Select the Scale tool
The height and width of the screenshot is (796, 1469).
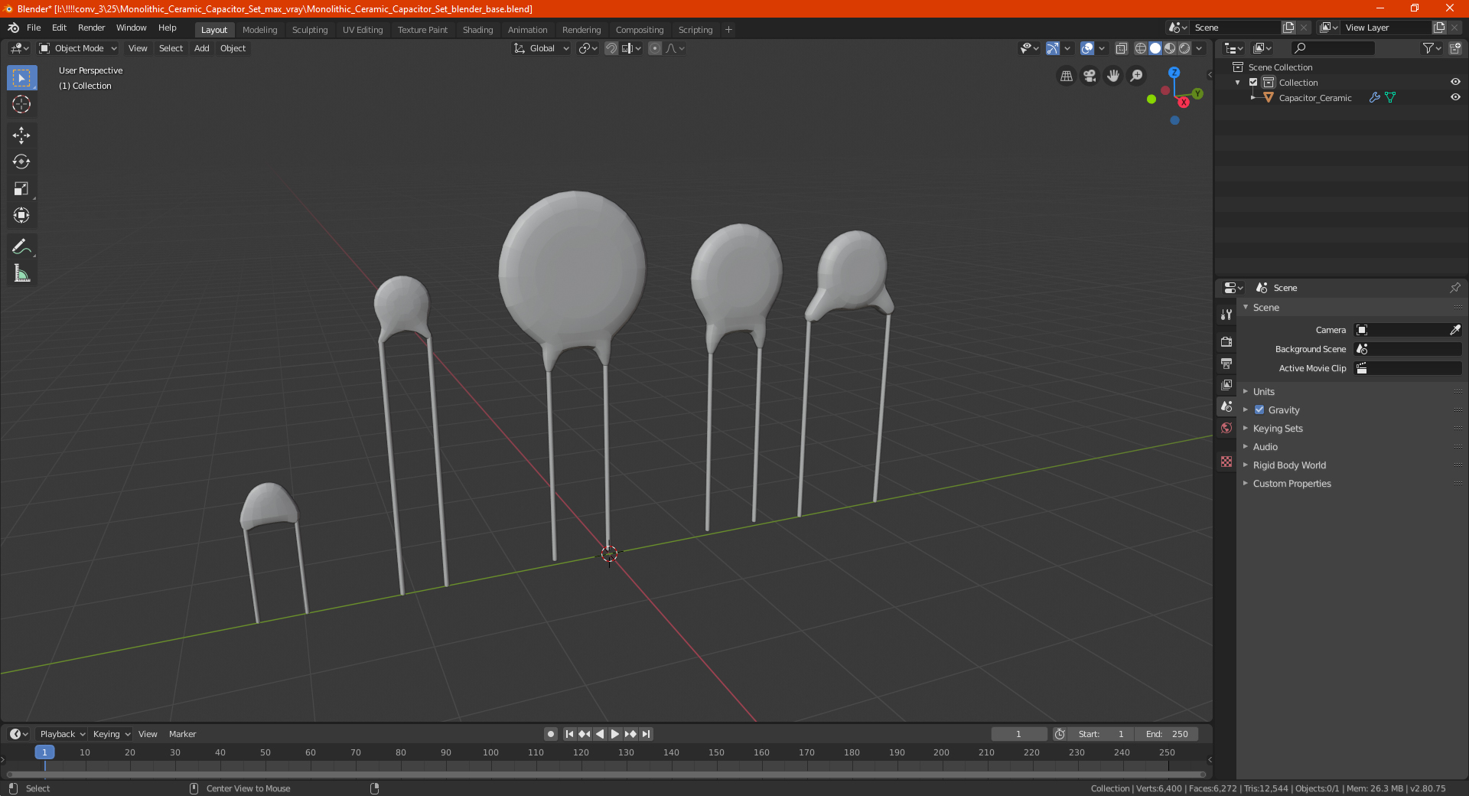pyautogui.click(x=21, y=188)
